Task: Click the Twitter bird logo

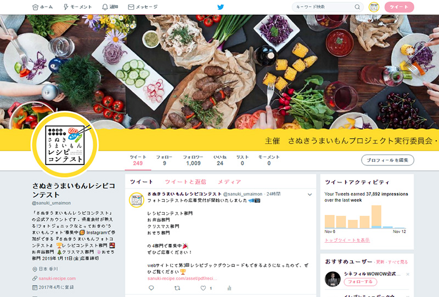Action: pyautogui.click(x=221, y=7)
